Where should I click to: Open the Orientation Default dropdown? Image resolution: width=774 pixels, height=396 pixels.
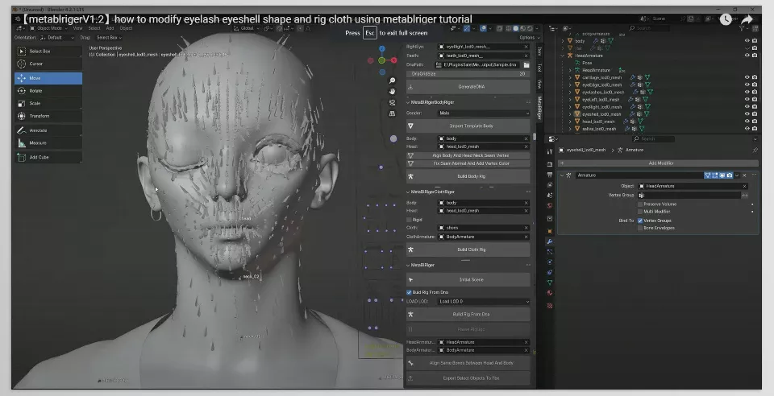(x=56, y=38)
